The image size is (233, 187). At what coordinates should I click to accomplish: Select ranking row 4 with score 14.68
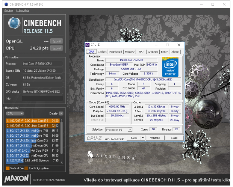click(x=33, y=136)
